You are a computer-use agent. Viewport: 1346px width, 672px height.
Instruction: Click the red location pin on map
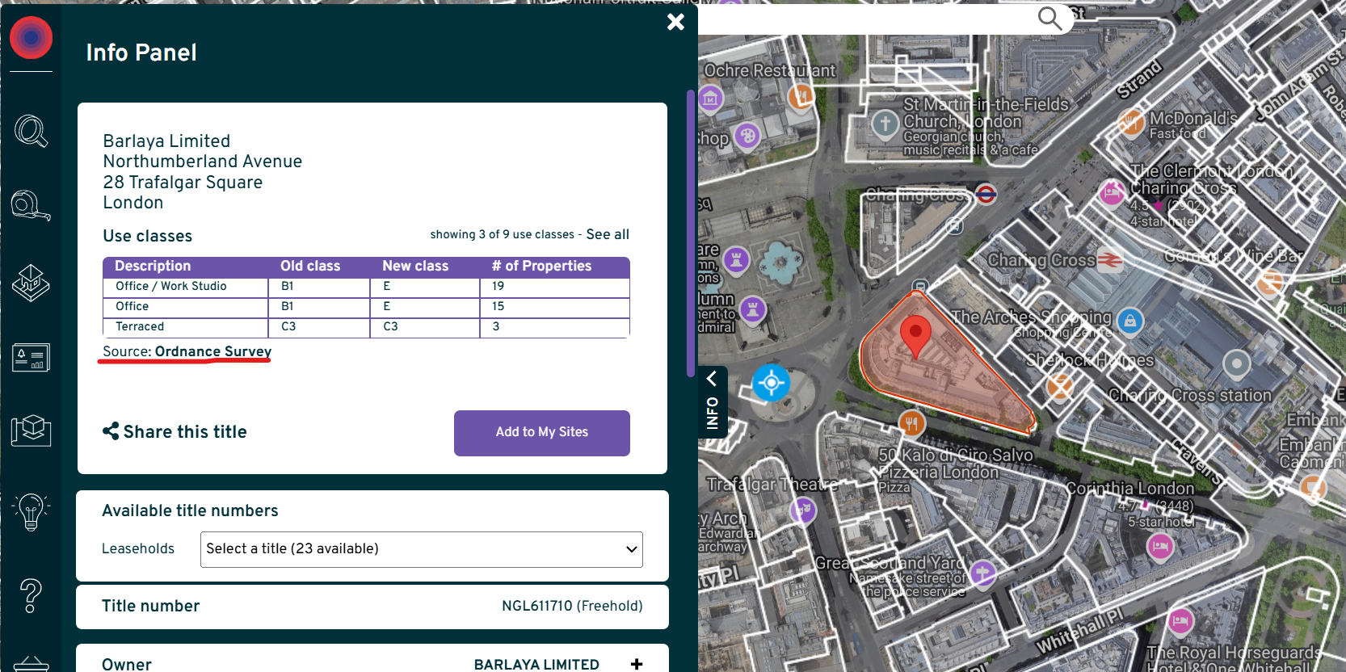click(x=915, y=336)
